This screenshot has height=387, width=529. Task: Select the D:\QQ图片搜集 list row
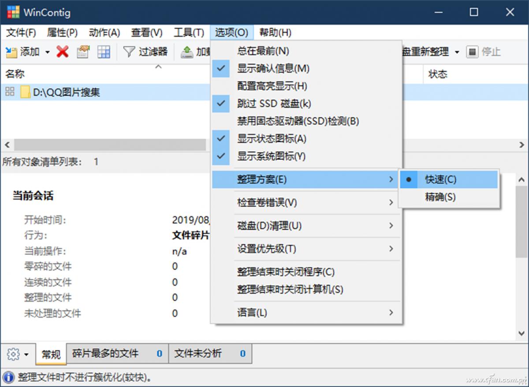[x=264, y=92]
